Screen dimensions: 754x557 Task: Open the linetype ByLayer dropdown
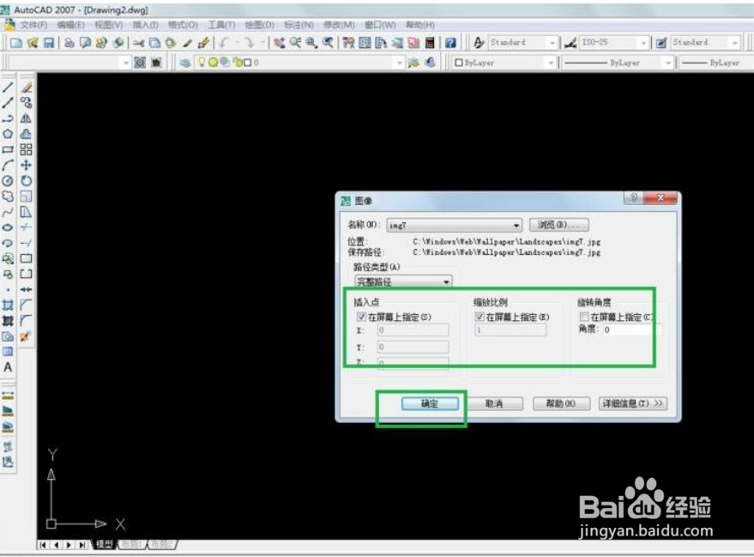tap(667, 63)
